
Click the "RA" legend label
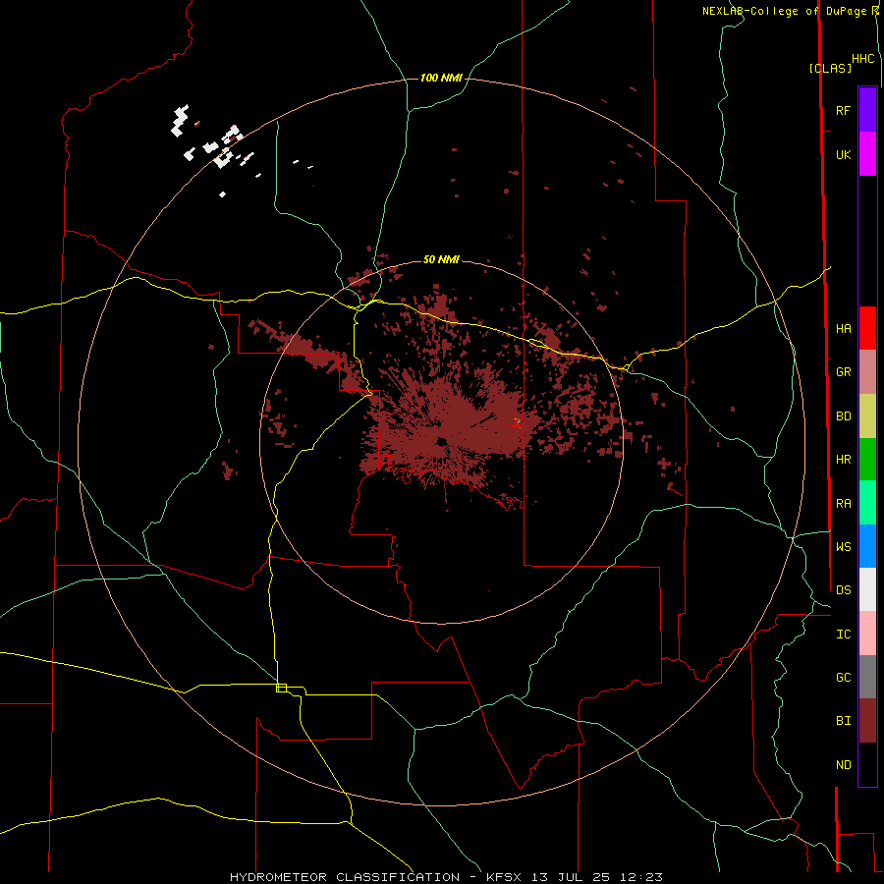tap(843, 503)
